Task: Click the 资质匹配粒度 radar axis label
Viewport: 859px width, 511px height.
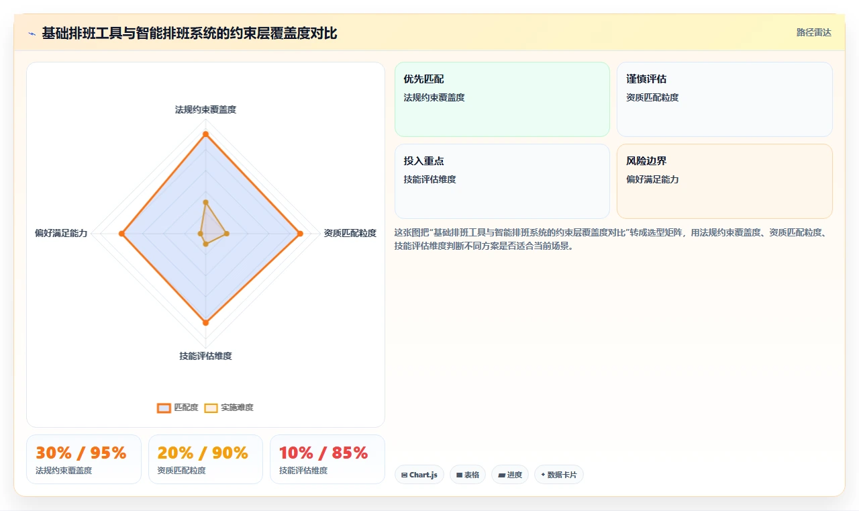Action: click(x=350, y=233)
